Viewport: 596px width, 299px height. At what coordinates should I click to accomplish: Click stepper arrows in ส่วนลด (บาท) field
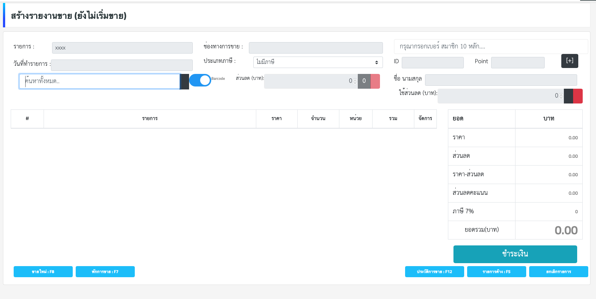tap(355, 81)
